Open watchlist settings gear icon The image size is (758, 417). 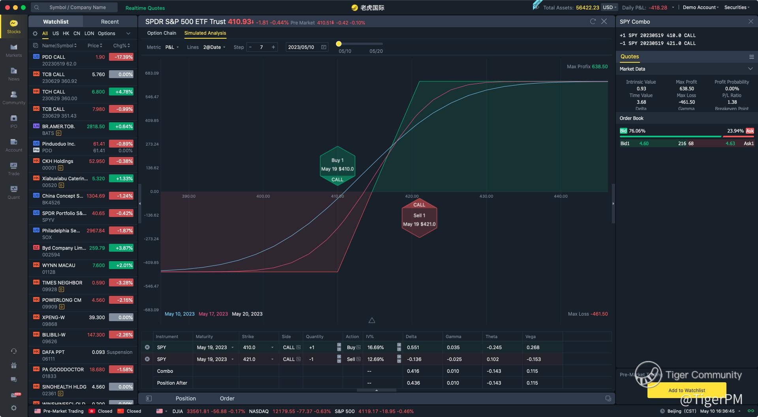[x=35, y=34]
